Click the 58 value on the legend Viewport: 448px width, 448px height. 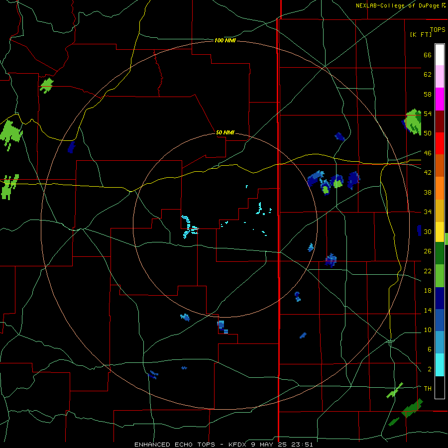pos(428,94)
